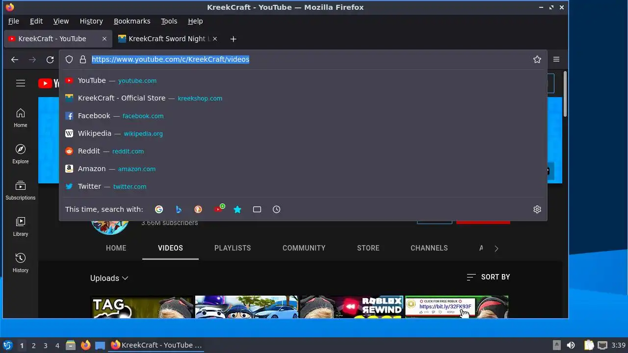Screen dimensions: 628x353
Task: Open file manager from taskbar
Action: (71, 345)
